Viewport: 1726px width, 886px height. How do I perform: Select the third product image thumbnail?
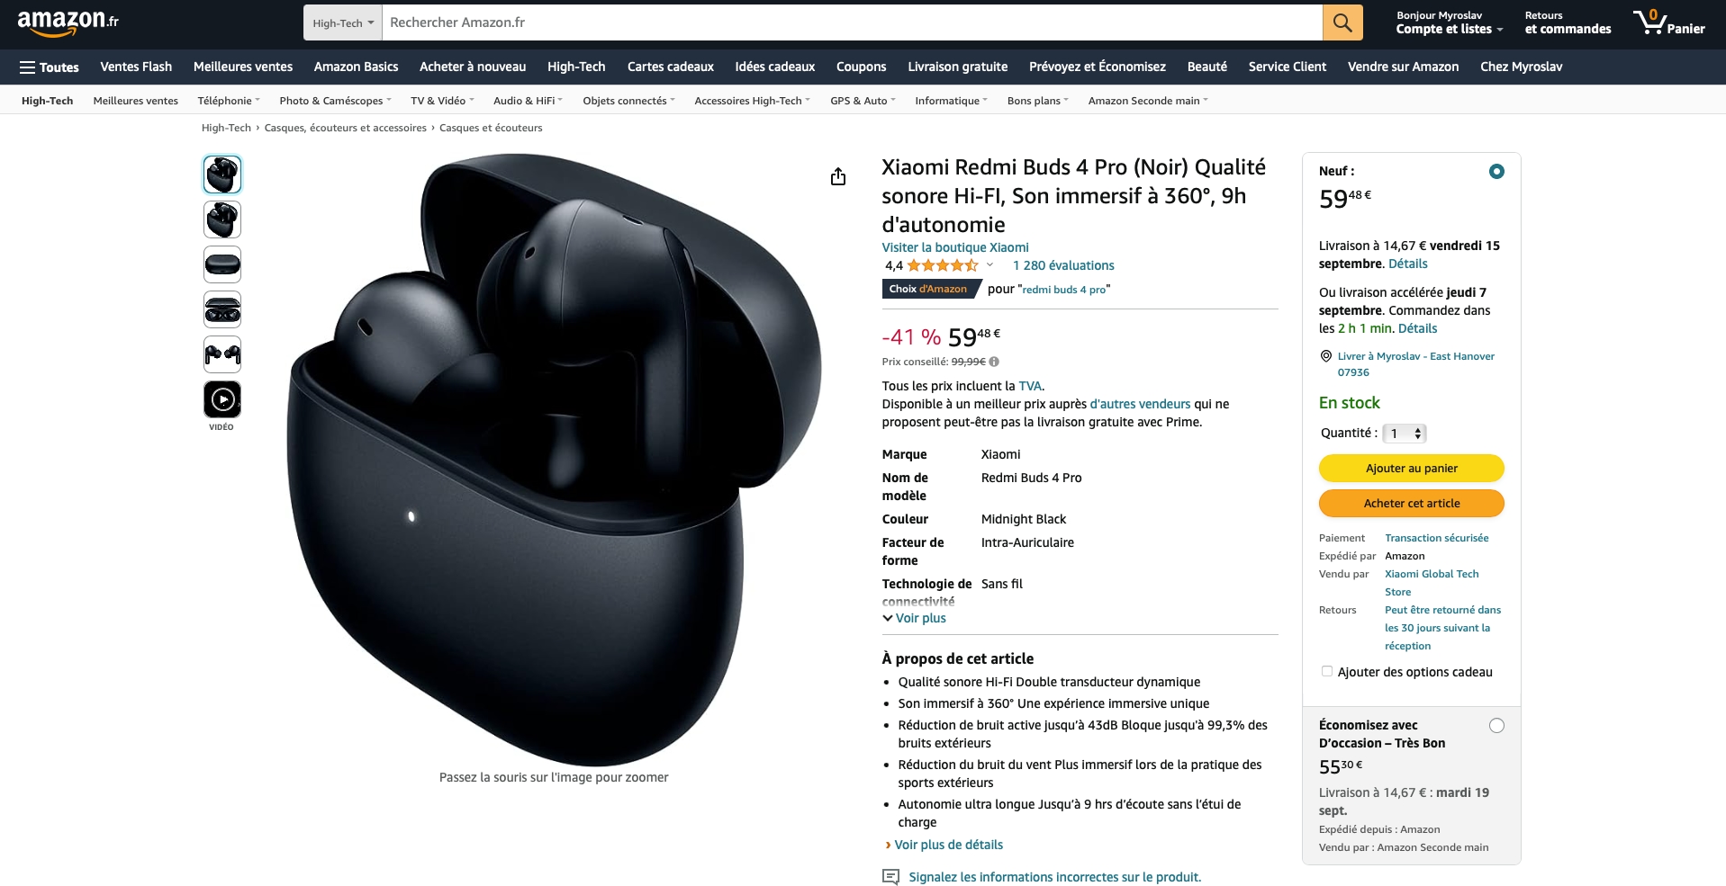click(222, 264)
